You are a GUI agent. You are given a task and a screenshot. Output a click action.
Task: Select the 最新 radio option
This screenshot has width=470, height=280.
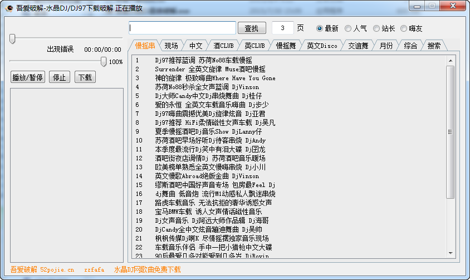[x=320, y=28]
